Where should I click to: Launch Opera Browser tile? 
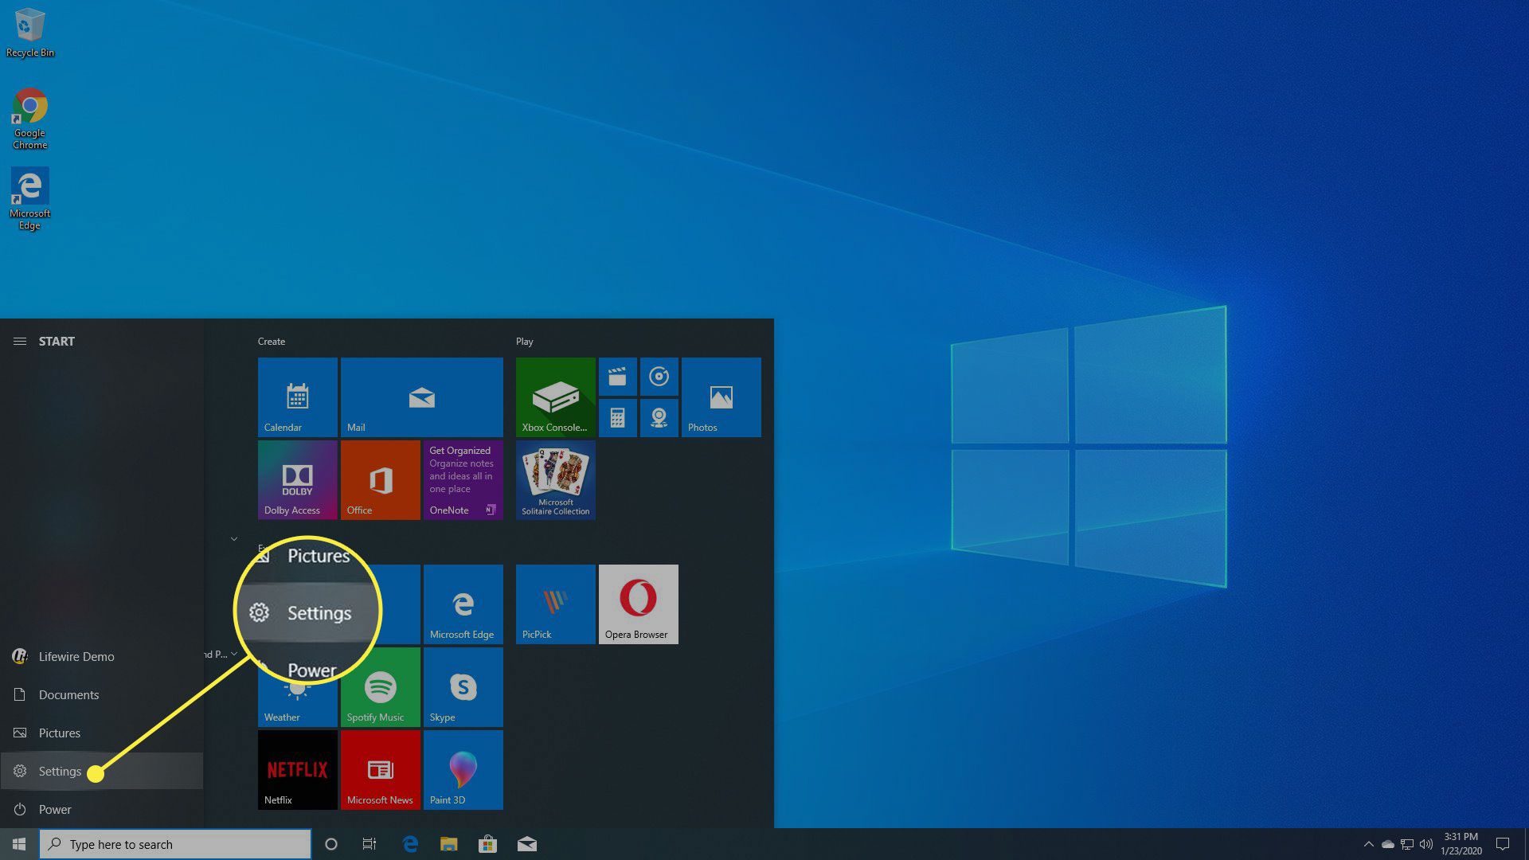pyautogui.click(x=637, y=604)
